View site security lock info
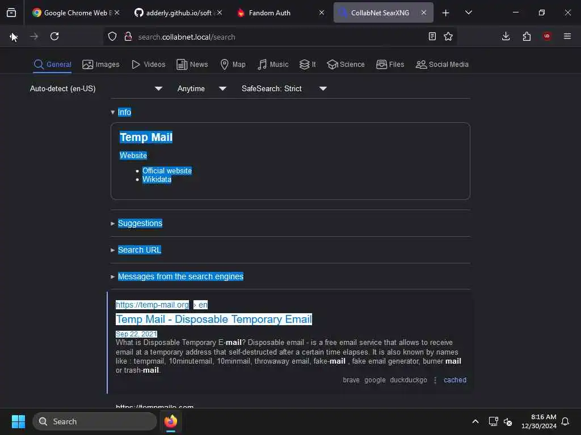 pyautogui.click(x=128, y=36)
